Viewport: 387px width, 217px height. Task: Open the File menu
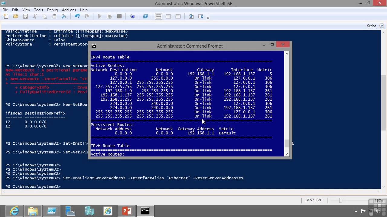5,10
